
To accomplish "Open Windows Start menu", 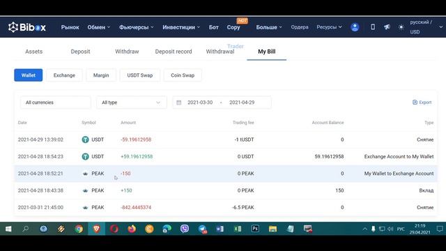I will click(8, 229).
